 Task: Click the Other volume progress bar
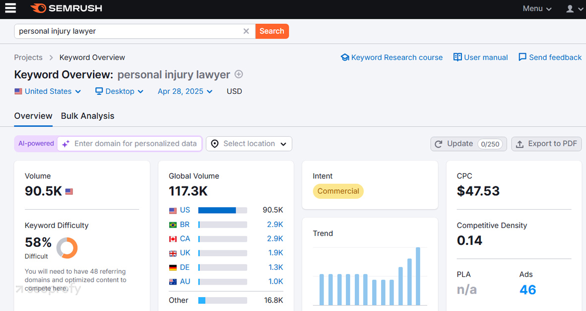[223, 301]
